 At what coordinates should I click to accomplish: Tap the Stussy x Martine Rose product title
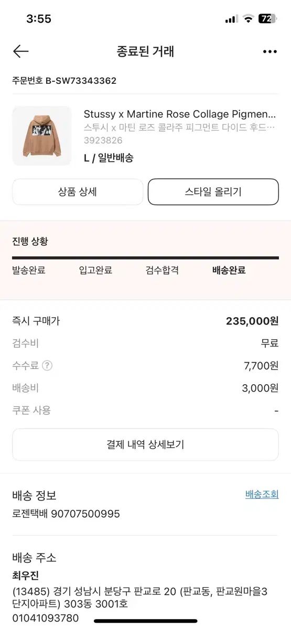[180, 114]
